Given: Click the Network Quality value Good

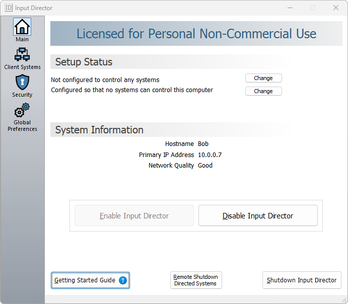Looking at the screenshot, I should coord(205,165).
